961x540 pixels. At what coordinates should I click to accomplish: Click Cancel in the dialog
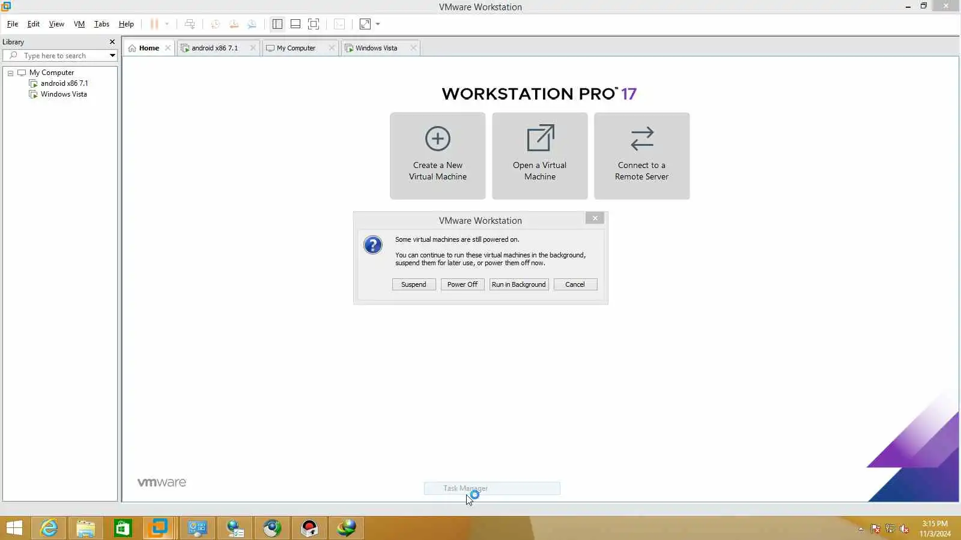point(575,284)
